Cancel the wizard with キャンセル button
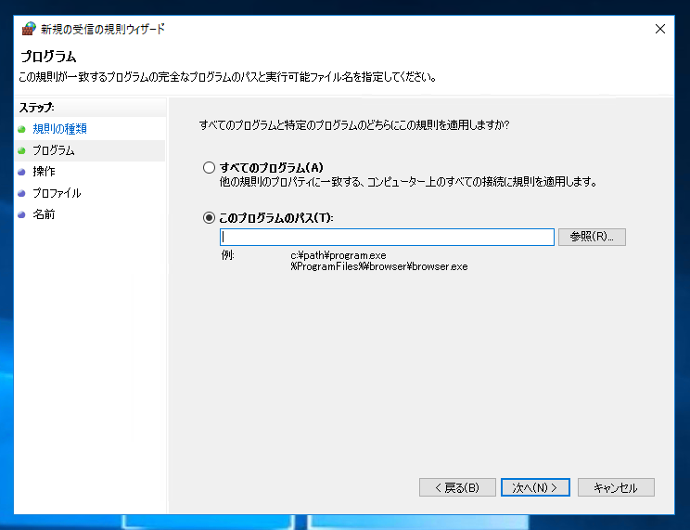The image size is (690, 530). pos(616,487)
